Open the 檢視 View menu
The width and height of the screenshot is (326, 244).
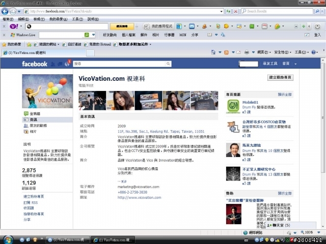(39, 19)
